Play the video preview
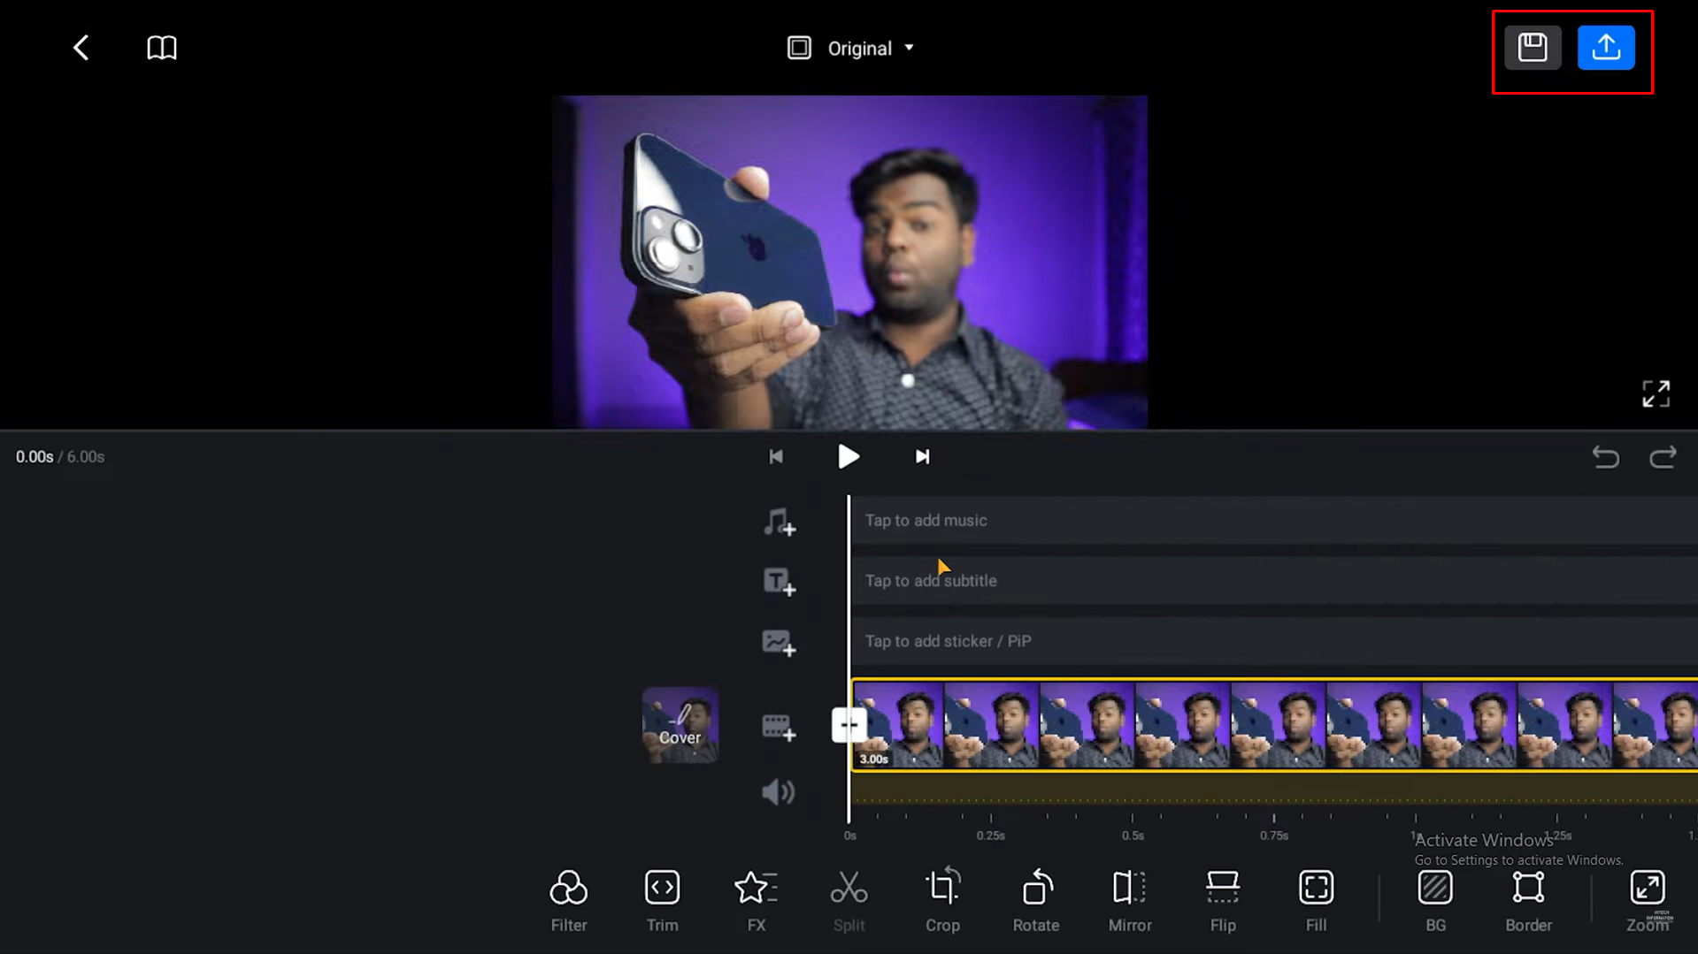 (x=848, y=456)
